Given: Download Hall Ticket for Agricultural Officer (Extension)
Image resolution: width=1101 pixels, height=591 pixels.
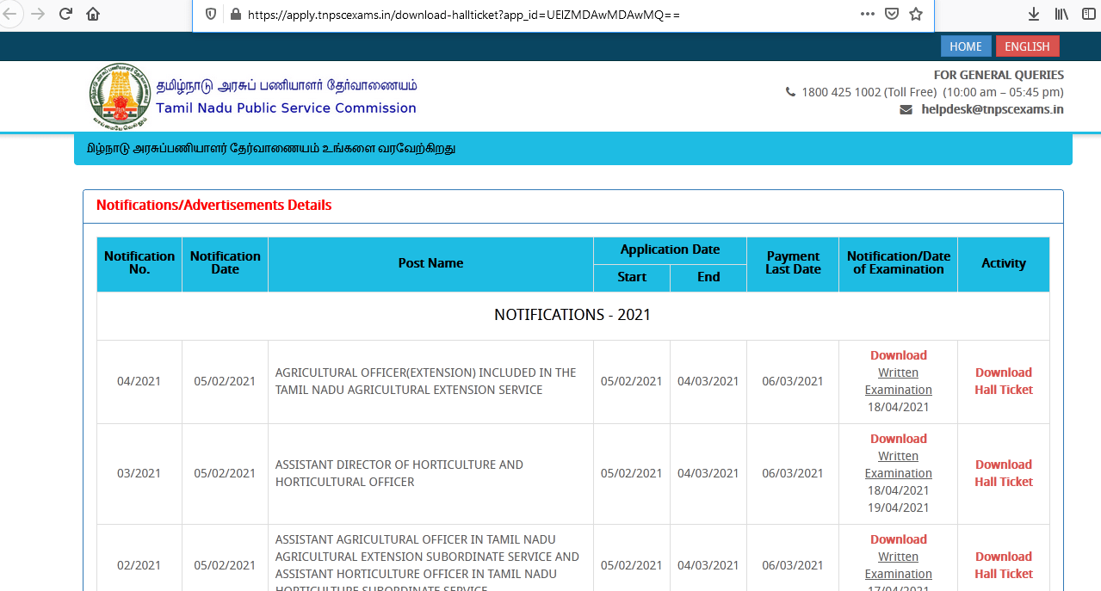Looking at the screenshot, I should pyautogui.click(x=1003, y=381).
